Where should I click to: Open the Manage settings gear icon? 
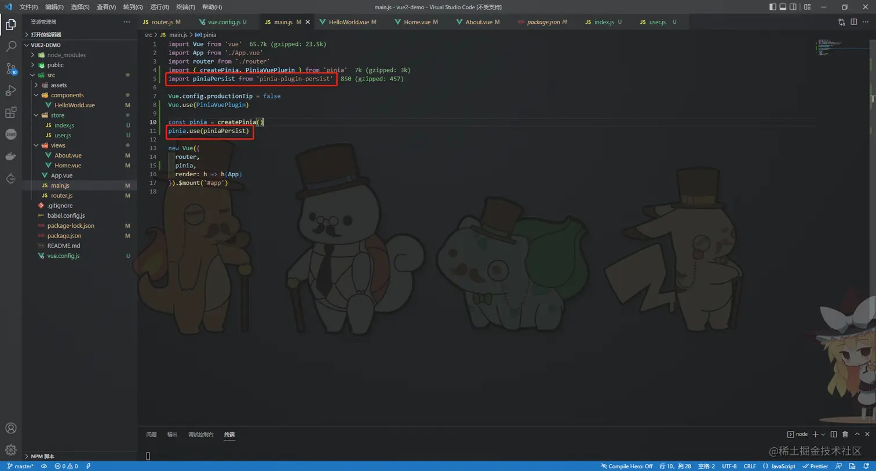(10, 450)
